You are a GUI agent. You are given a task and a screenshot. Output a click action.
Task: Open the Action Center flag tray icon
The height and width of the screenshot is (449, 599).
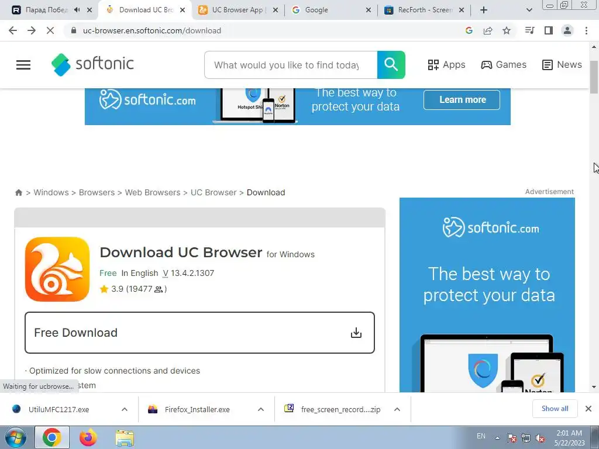click(x=511, y=438)
